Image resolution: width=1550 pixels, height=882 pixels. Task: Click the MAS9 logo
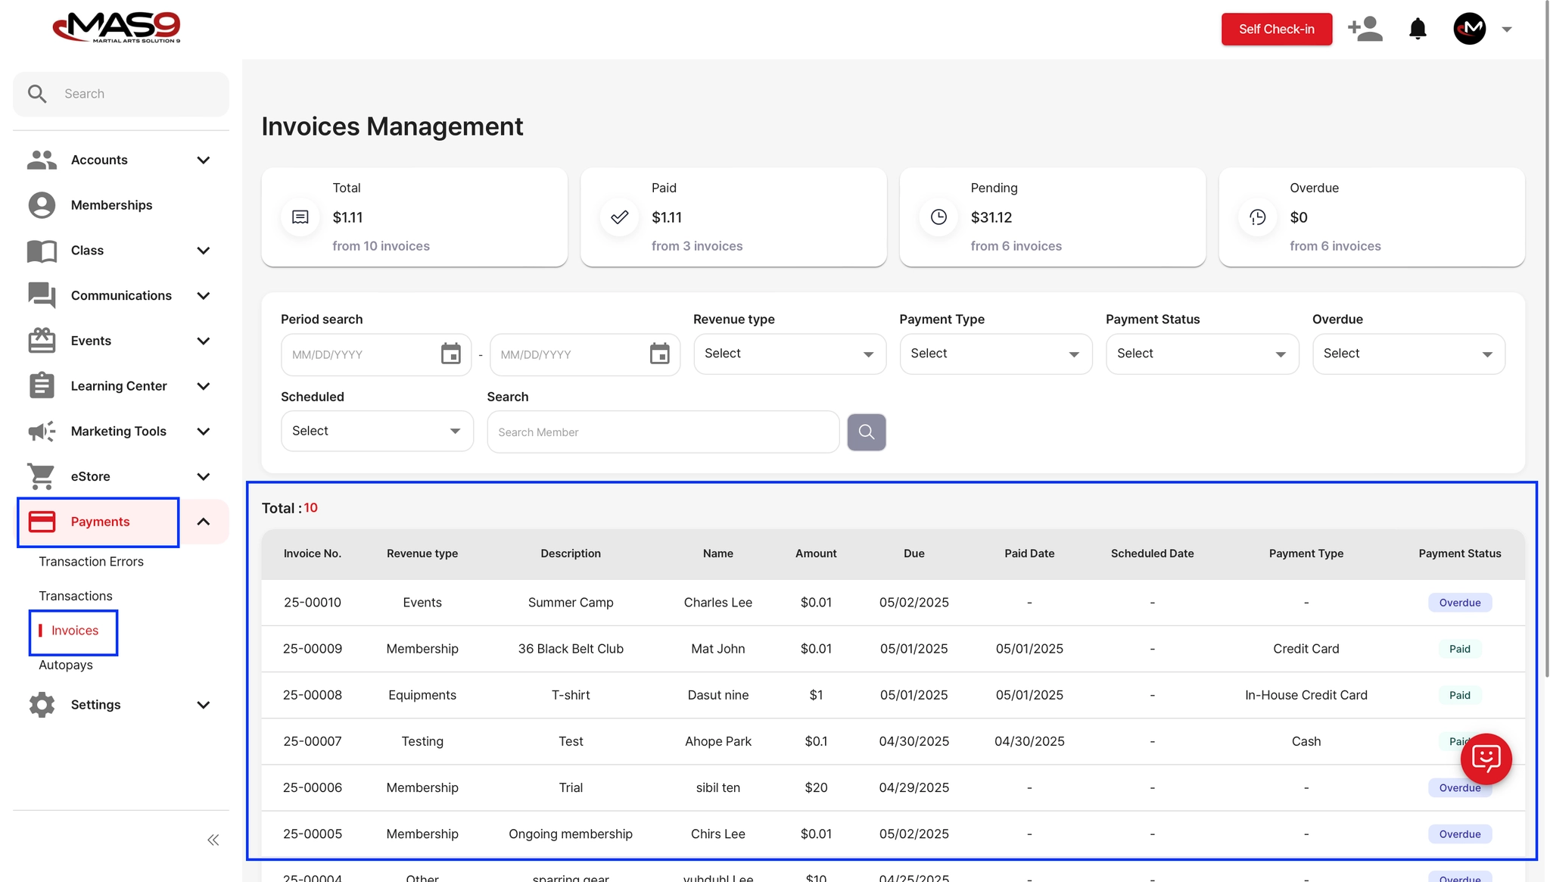point(117,28)
